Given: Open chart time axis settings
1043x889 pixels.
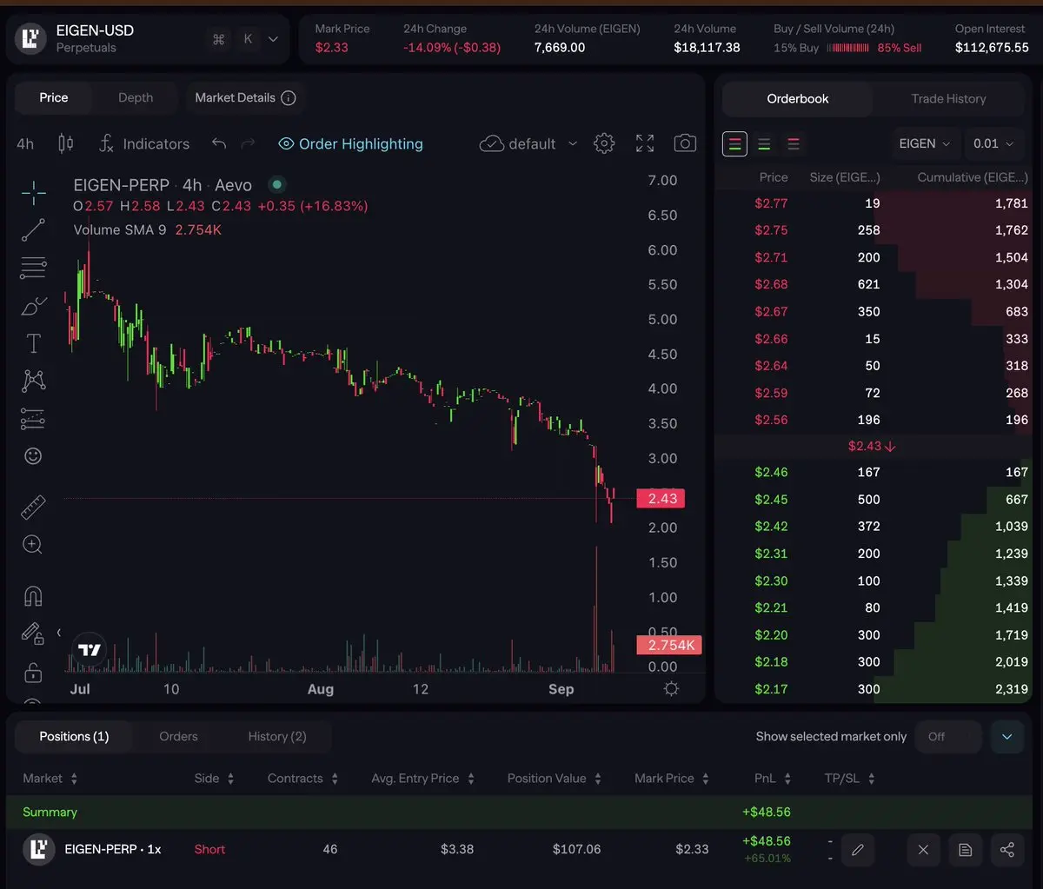Looking at the screenshot, I should click(x=671, y=688).
